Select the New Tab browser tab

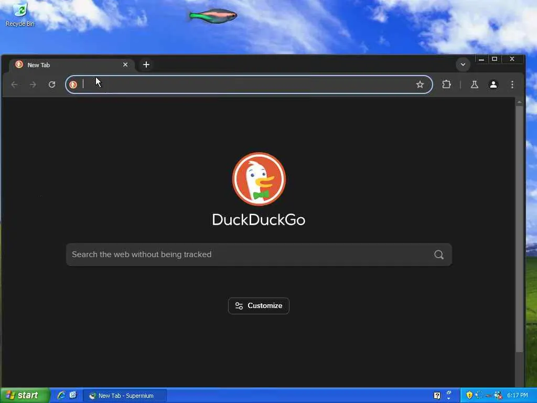point(72,65)
